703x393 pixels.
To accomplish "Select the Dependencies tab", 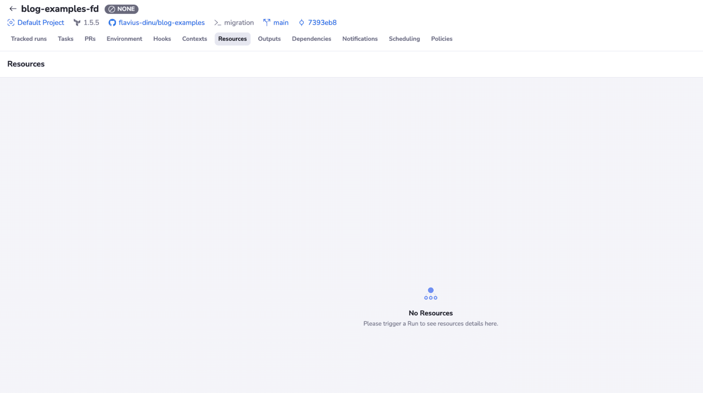I will (312, 39).
